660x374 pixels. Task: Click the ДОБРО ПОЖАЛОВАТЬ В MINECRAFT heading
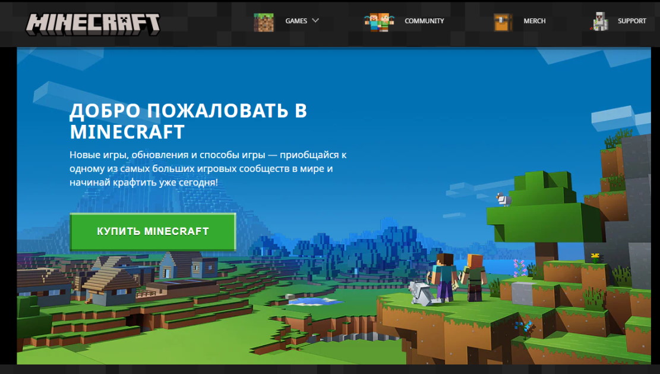point(188,121)
